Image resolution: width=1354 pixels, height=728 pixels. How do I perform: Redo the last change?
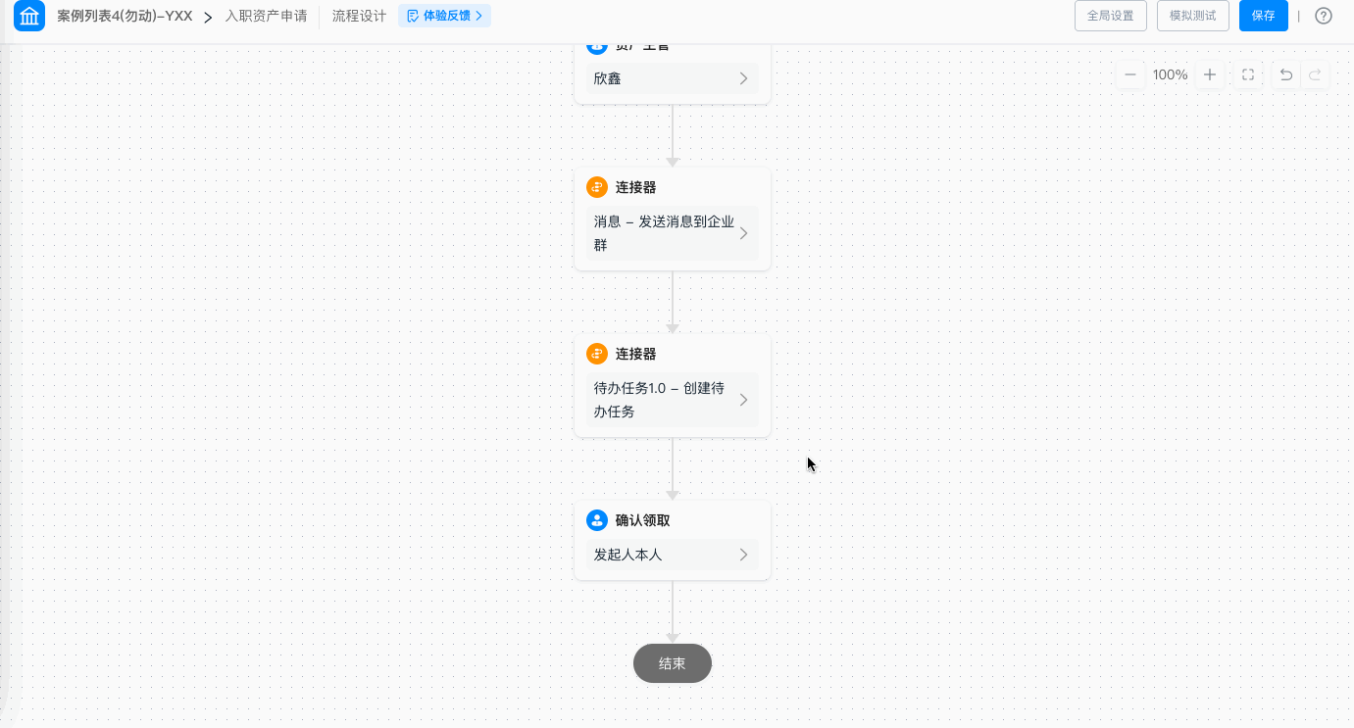click(1315, 74)
